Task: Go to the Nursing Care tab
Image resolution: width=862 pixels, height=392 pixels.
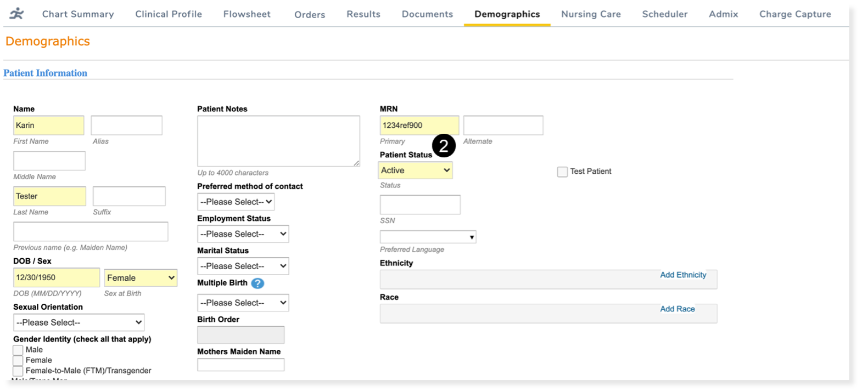Action: [591, 14]
